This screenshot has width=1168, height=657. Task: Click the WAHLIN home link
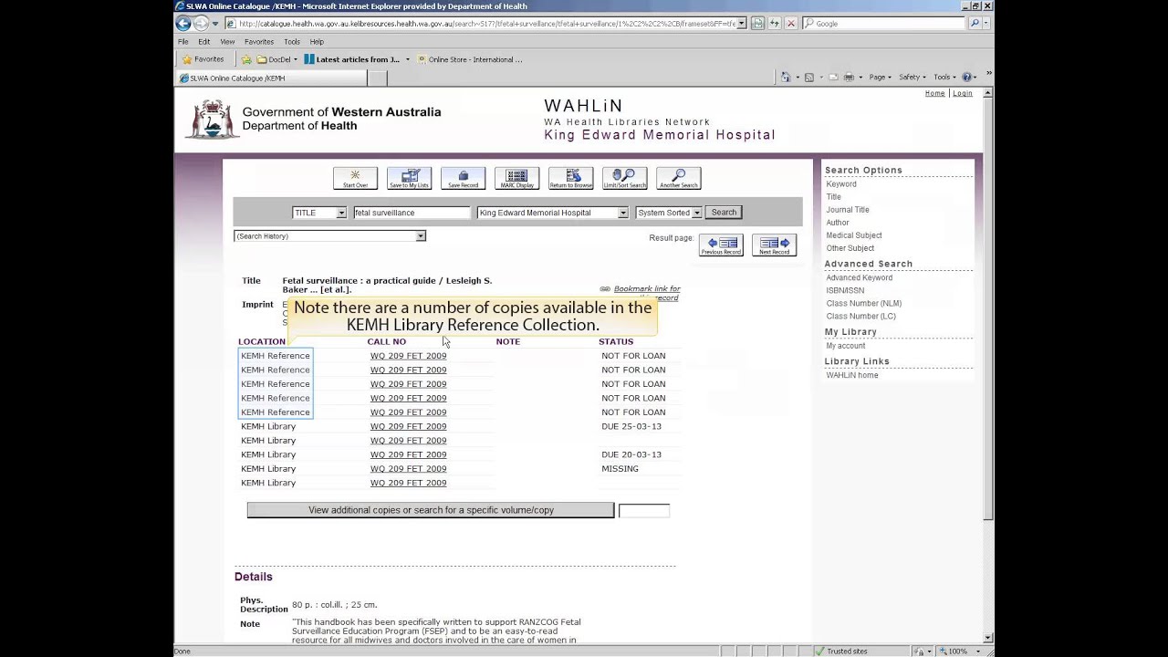coord(852,375)
